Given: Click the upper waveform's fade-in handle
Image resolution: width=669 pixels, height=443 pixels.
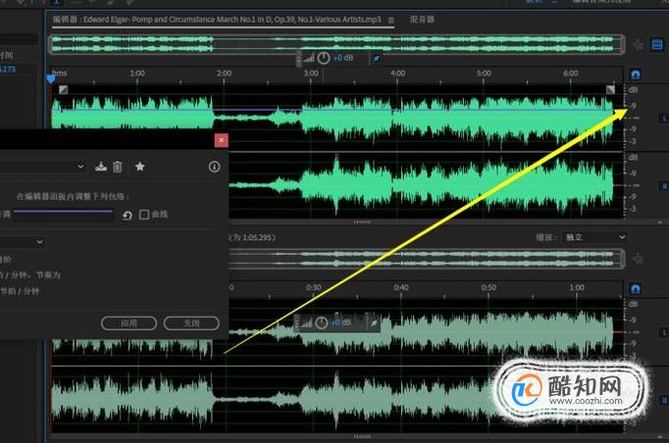Looking at the screenshot, I should pos(63,89).
